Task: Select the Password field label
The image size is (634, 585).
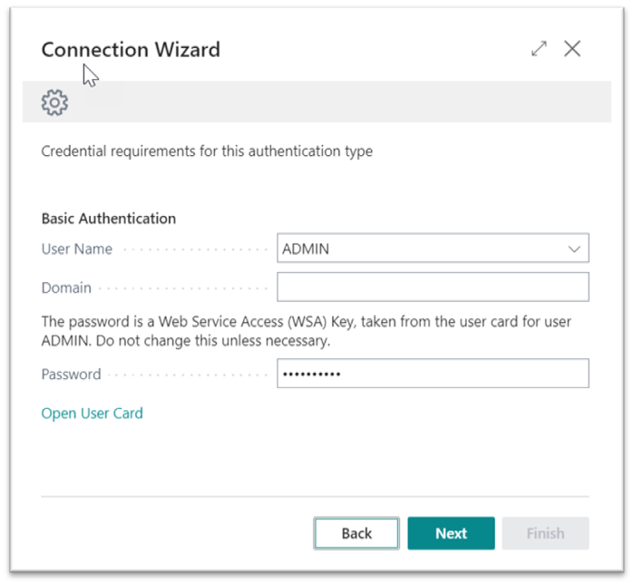Action: click(71, 374)
